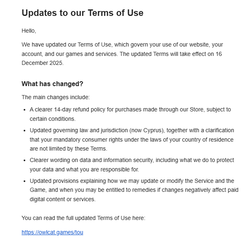Click the "What has changed?" subheading

pos(52,84)
